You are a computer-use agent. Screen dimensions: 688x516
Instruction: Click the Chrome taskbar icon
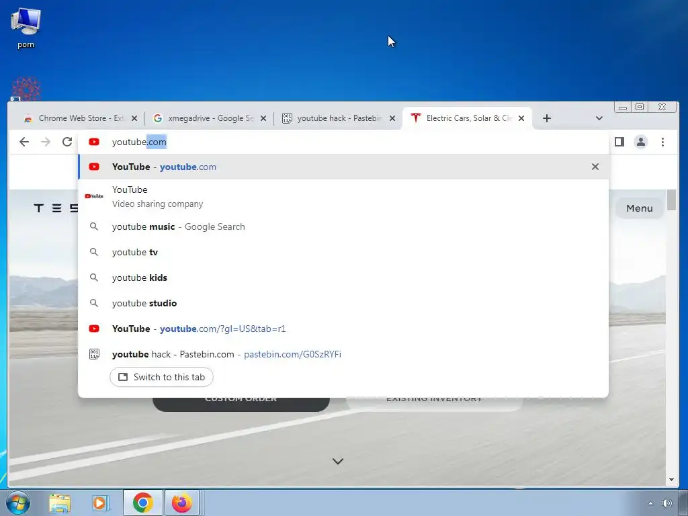(x=142, y=503)
